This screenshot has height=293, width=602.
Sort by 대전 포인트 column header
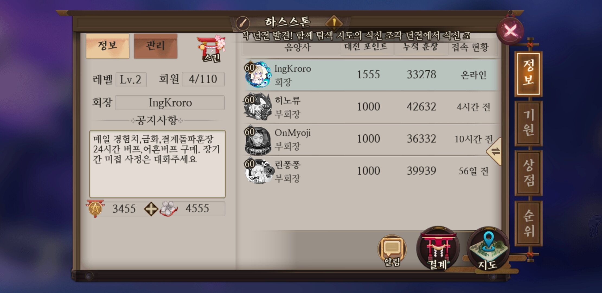(366, 47)
